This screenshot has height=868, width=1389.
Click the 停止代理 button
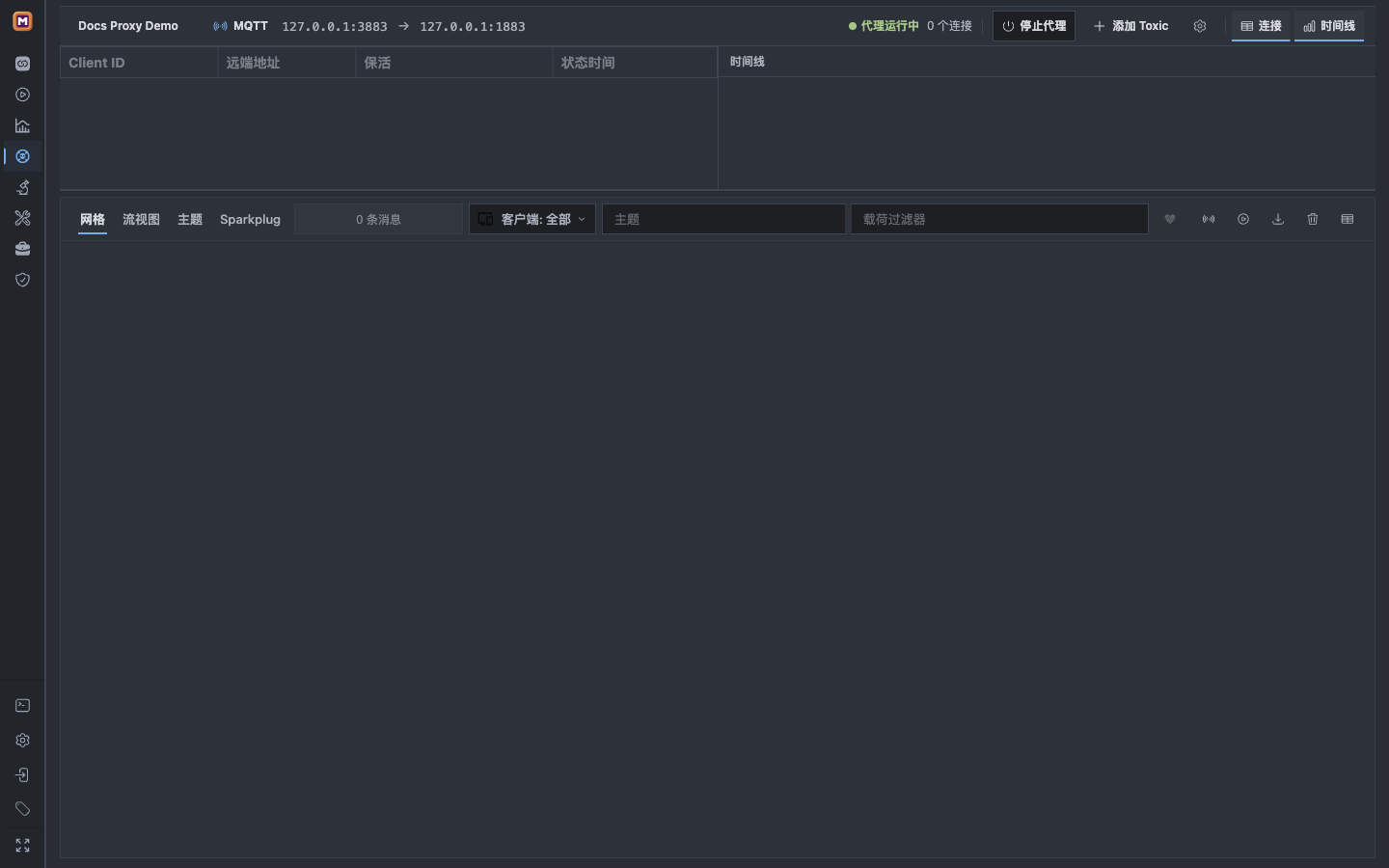[1034, 26]
